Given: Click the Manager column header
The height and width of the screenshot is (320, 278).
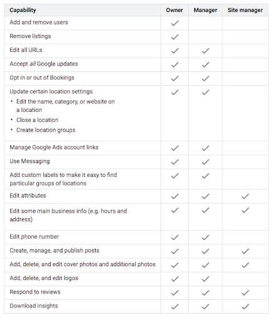Looking at the screenshot, I should 206,10.
